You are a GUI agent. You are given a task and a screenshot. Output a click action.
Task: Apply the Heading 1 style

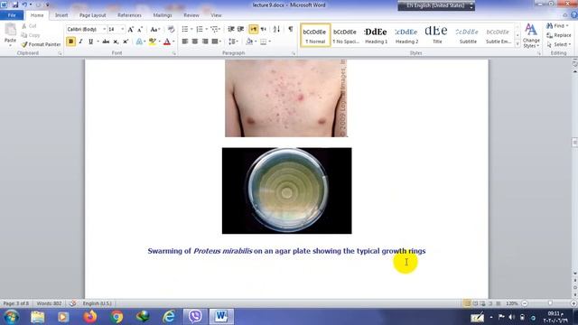coord(376,35)
